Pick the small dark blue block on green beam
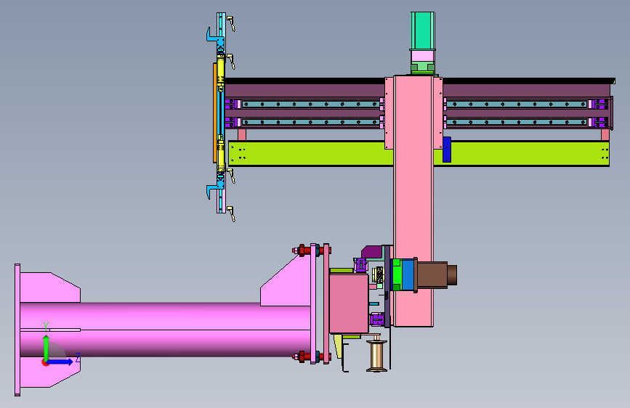The width and height of the screenshot is (630, 408). tap(447, 150)
